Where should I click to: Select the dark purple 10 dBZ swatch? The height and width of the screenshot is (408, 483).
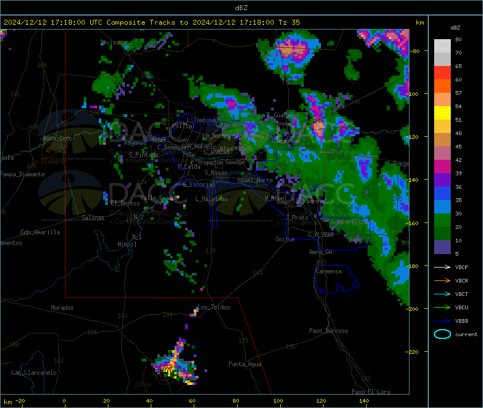(x=442, y=247)
